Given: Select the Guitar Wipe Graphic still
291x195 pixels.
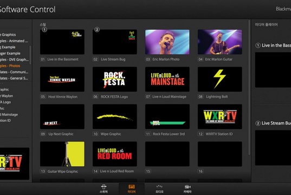Looking at the screenshot, I should 62,154.
